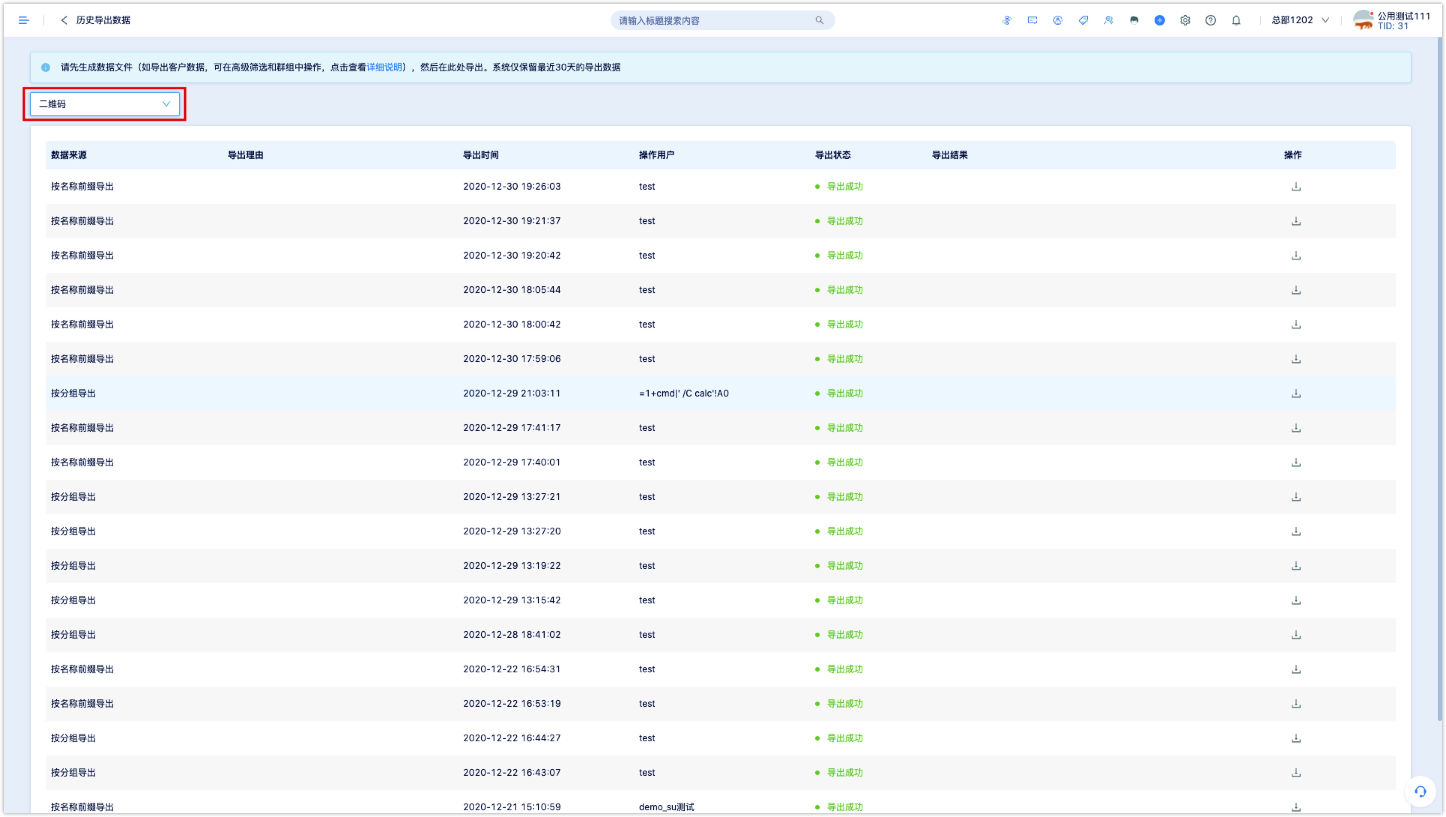Viewport: 1446px width, 817px height.
Task: Download the export from 2020-12-30 19:21:37
Action: [1295, 221]
